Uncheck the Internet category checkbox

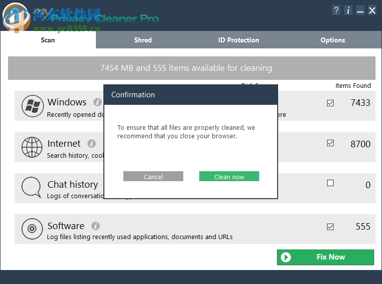pyautogui.click(x=330, y=143)
